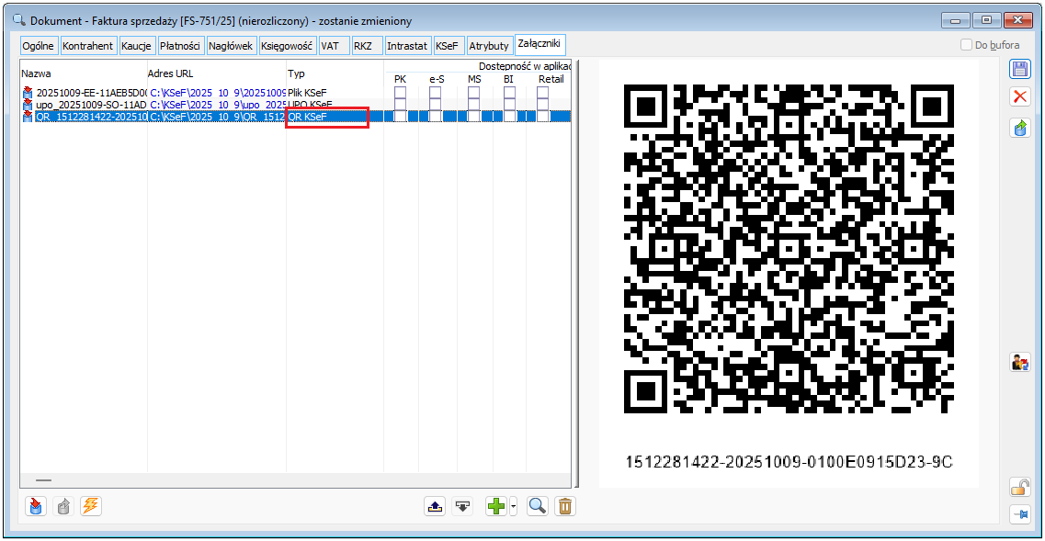Open the Nagłówek tab
Image resolution: width=1045 pixels, height=541 pixels.
pos(231,46)
